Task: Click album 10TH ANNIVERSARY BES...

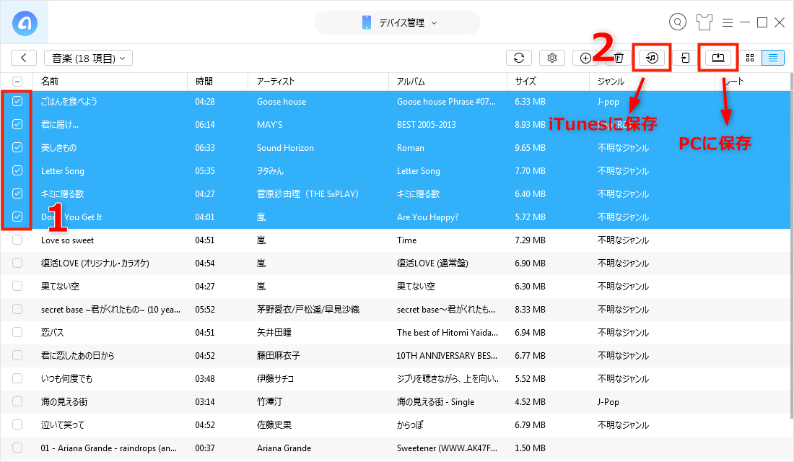Action: coord(447,356)
